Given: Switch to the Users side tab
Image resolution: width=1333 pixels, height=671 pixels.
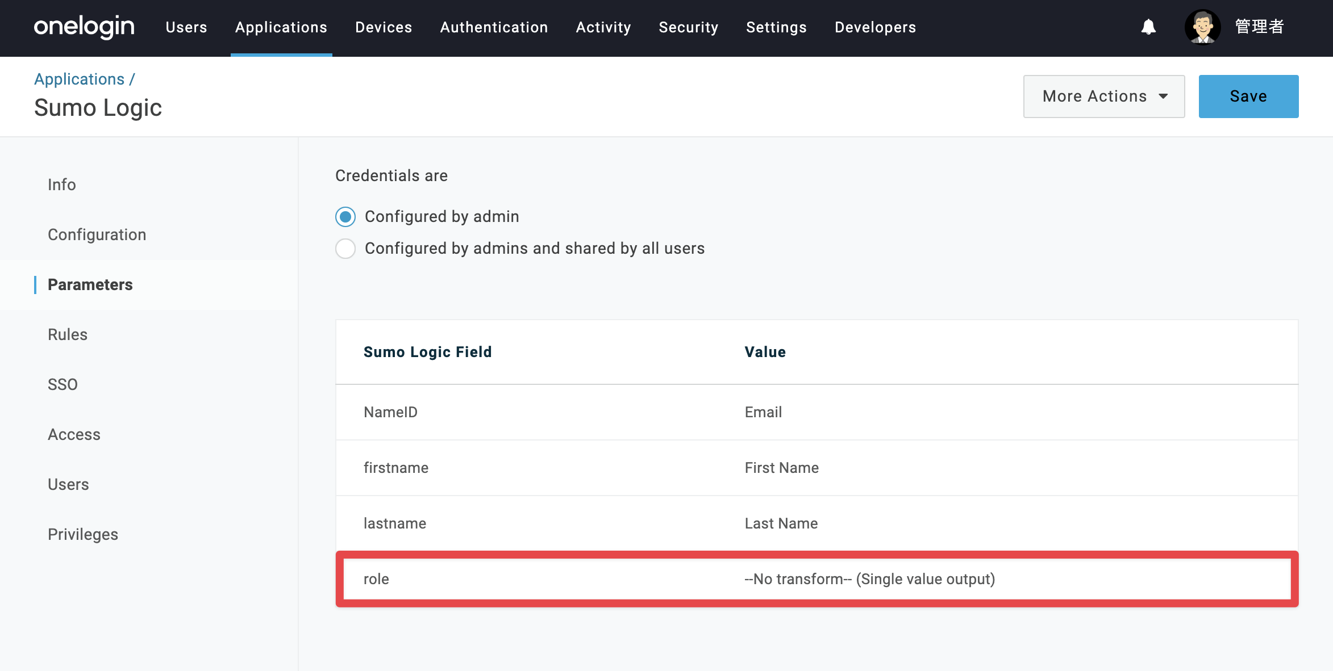Looking at the screenshot, I should click(x=68, y=485).
